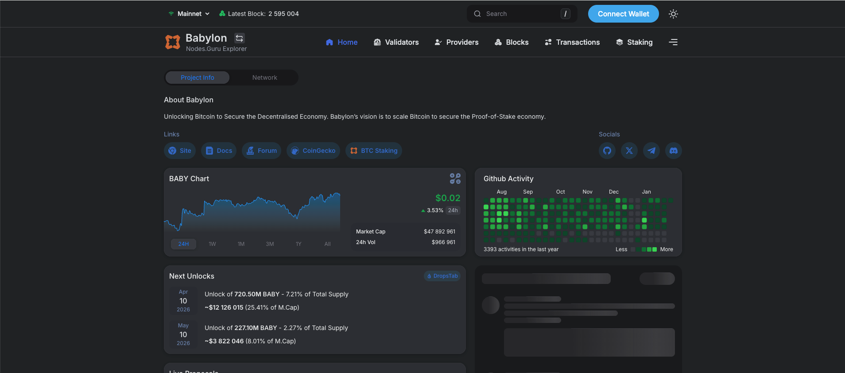The width and height of the screenshot is (845, 373).
Task: Open the Site link
Action: tap(180, 151)
